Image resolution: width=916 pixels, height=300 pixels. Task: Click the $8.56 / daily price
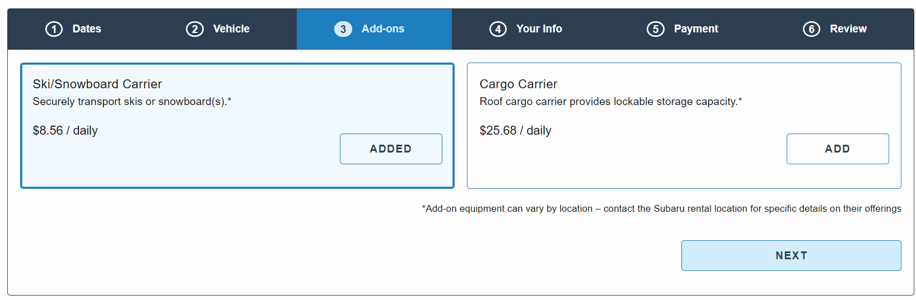(65, 131)
